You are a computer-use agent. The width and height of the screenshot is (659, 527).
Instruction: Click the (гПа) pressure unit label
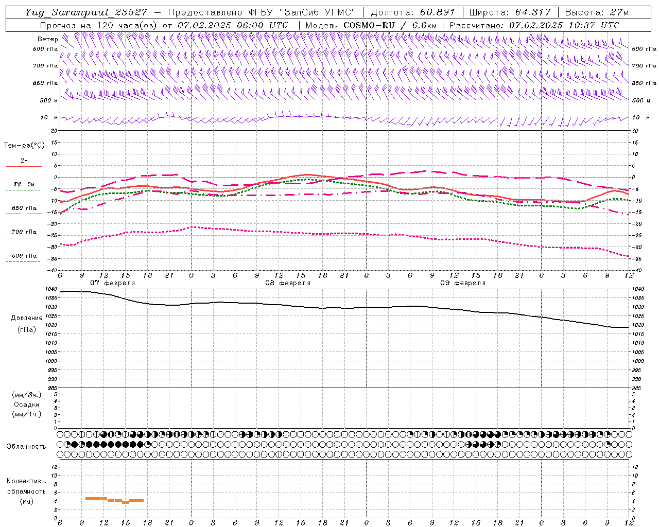[27, 329]
